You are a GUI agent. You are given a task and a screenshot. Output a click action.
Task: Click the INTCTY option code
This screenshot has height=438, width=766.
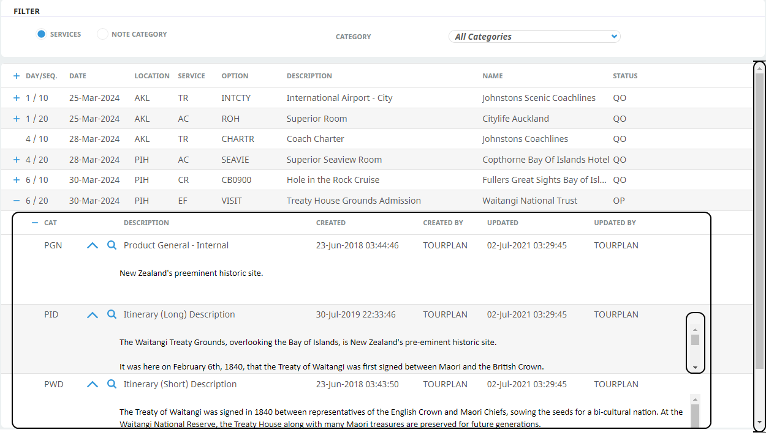(236, 98)
